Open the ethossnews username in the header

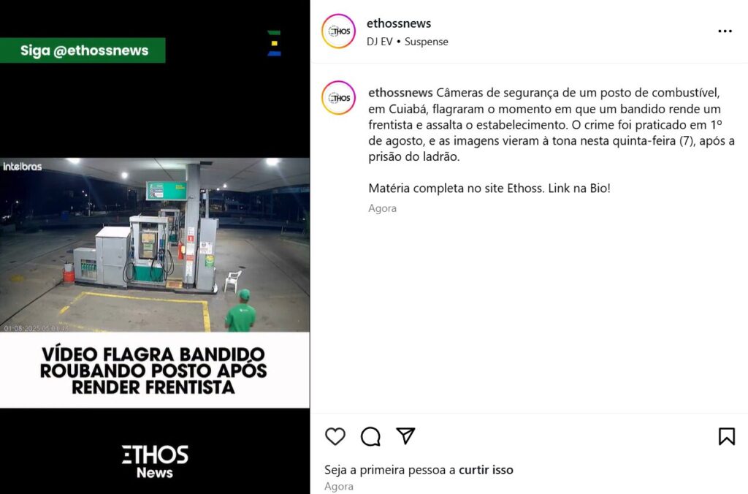399,23
